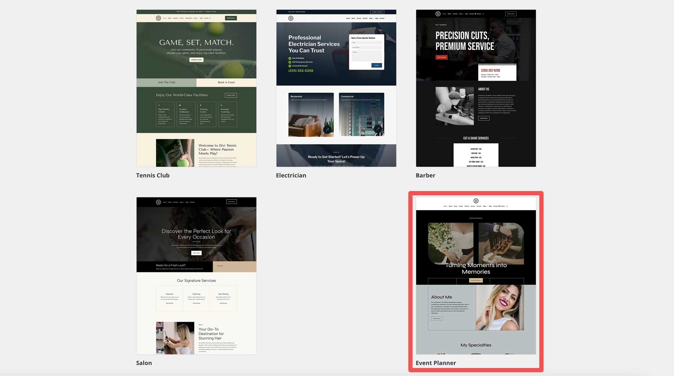Click the Divi logo in the Tennis Club header
The height and width of the screenshot is (376, 674).
158,18
